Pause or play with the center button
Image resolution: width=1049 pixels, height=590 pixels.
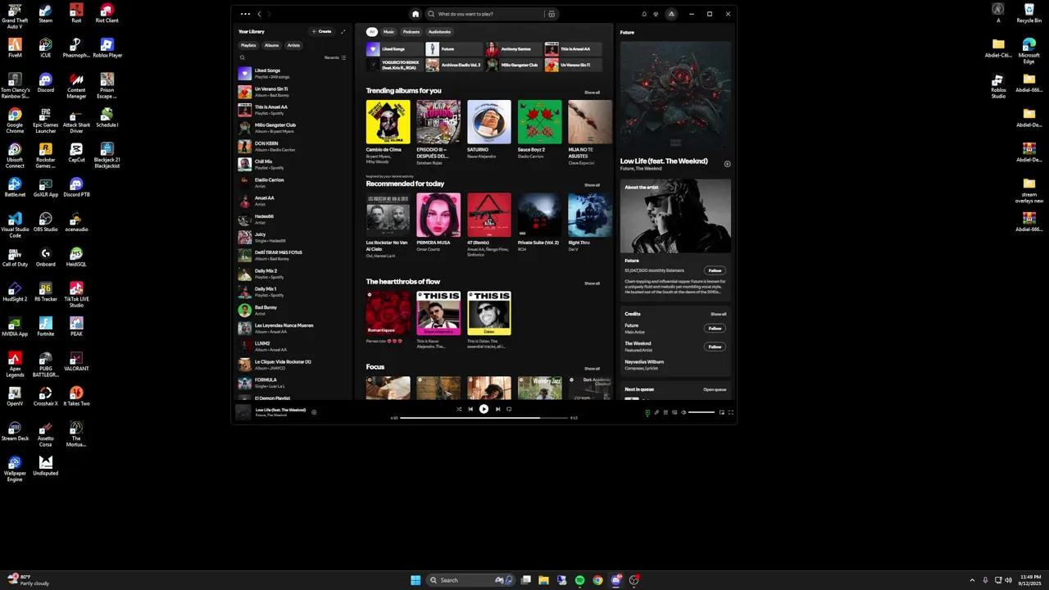tap(484, 409)
